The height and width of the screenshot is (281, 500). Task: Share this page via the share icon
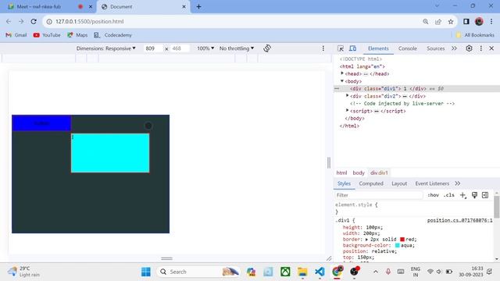[438, 21]
